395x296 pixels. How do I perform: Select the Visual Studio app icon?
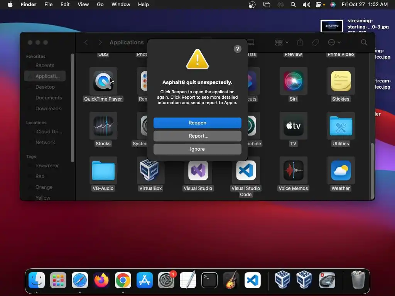(198, 170)
